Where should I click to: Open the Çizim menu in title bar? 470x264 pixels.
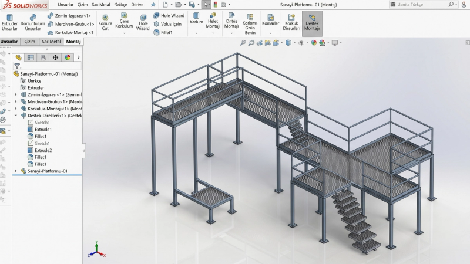83,5
